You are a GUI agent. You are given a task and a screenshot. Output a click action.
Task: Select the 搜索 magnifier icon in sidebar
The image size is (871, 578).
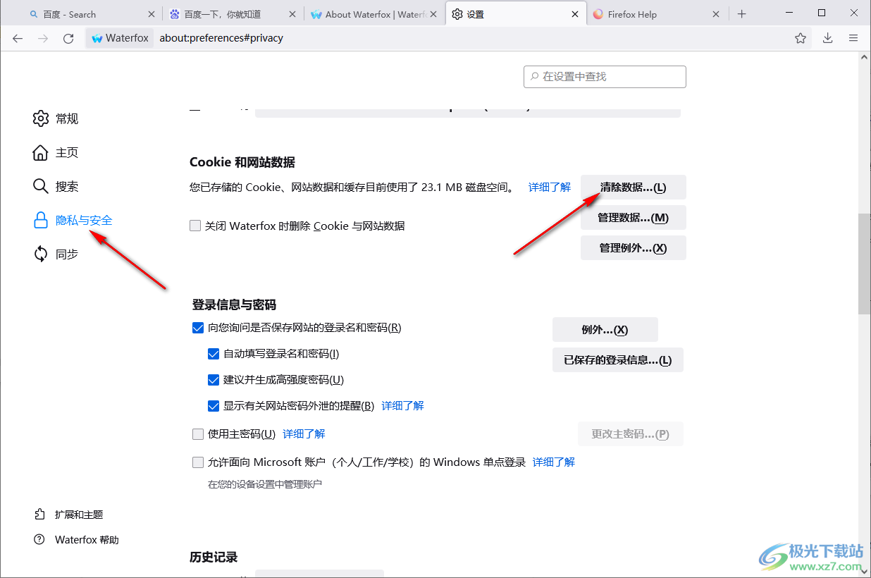(41, 186)
